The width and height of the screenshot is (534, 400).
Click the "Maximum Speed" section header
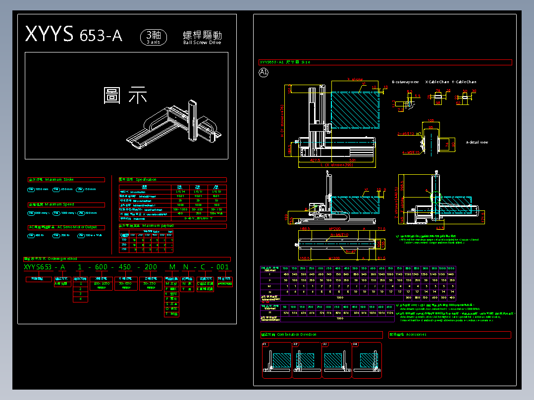coord(66,204)
